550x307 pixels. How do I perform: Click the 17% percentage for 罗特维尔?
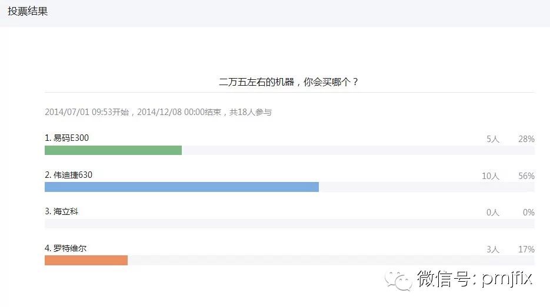point(526,249)
